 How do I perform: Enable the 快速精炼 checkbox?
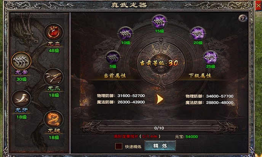[119, 146]
